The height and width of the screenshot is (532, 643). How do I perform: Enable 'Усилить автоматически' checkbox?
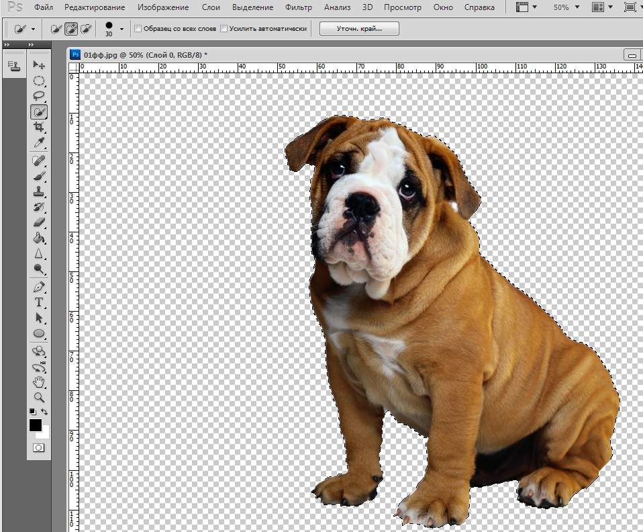[224, 29]
